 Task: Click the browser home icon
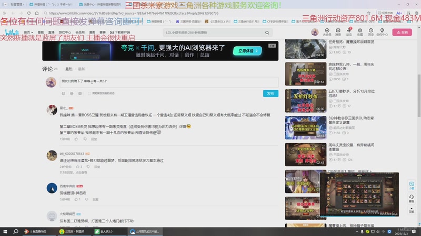[x=37, y=13]
